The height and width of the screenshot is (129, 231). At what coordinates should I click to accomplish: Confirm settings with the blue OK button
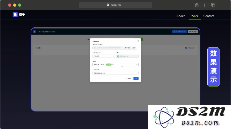click(136, 78)
